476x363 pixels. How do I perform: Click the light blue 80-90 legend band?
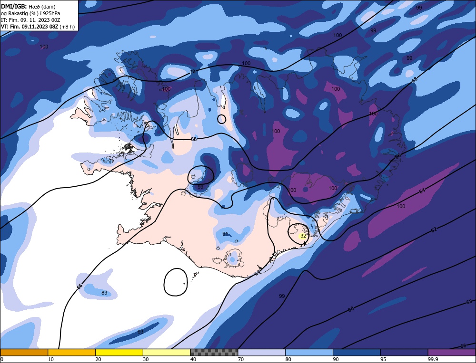click(309, 352)
